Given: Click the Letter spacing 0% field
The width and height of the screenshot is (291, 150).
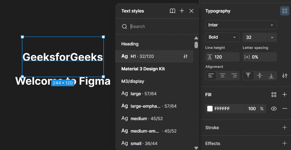Looking at the screenshot, I should 260,57.
